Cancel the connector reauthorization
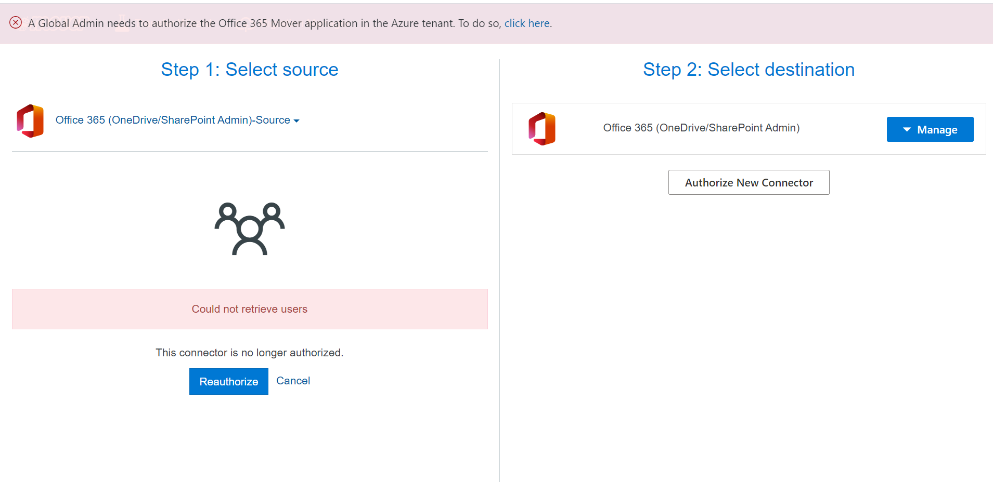The image size is (993, 482). (293, 381)
